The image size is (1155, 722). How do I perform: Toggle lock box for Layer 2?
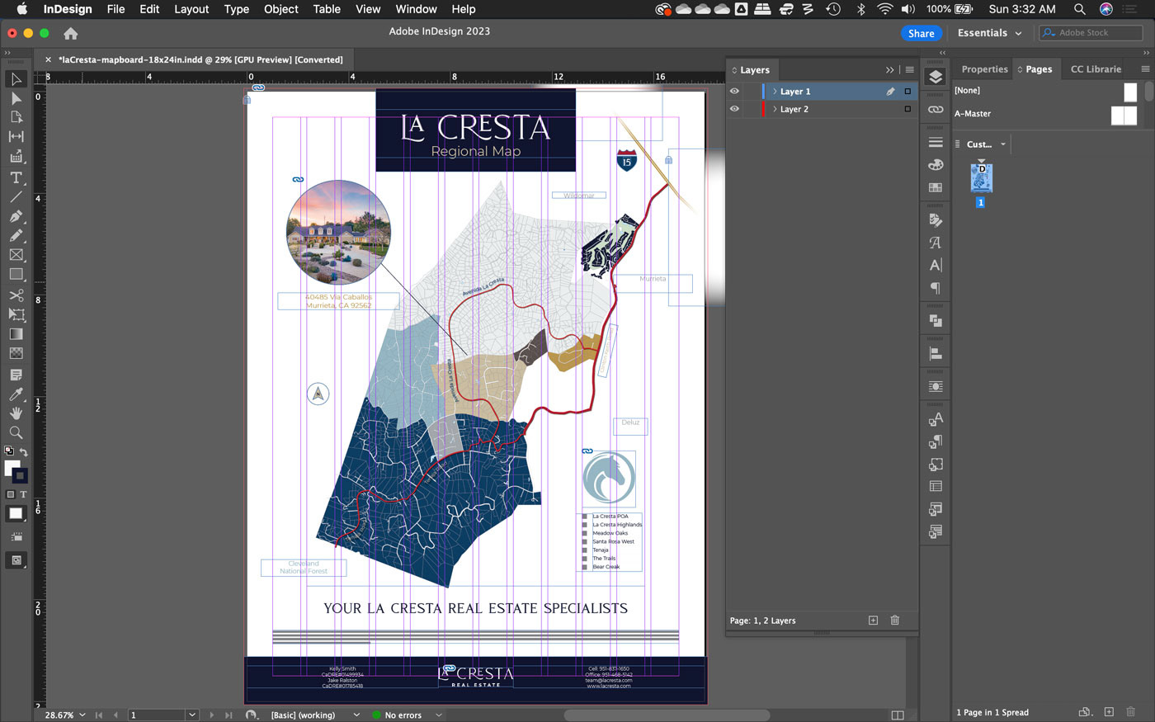pos(752,109)
